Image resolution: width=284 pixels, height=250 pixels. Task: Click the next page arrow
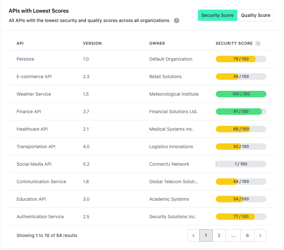pos(260,235)
